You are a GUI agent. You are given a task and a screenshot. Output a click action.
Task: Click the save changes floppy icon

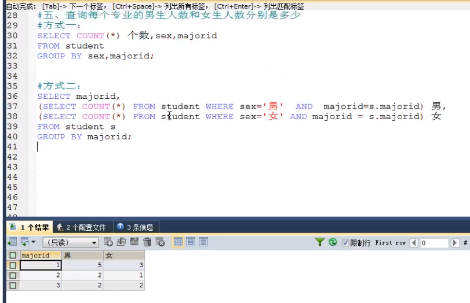tap(134, 242)
